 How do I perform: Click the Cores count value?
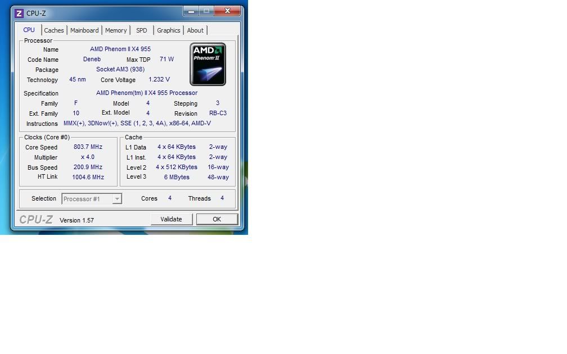[x=170, y=198]
